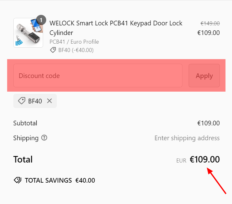Screen dimensions: 232x204
Task: Click the tag icon in the BF40 chip
Action: pos(21,101)
